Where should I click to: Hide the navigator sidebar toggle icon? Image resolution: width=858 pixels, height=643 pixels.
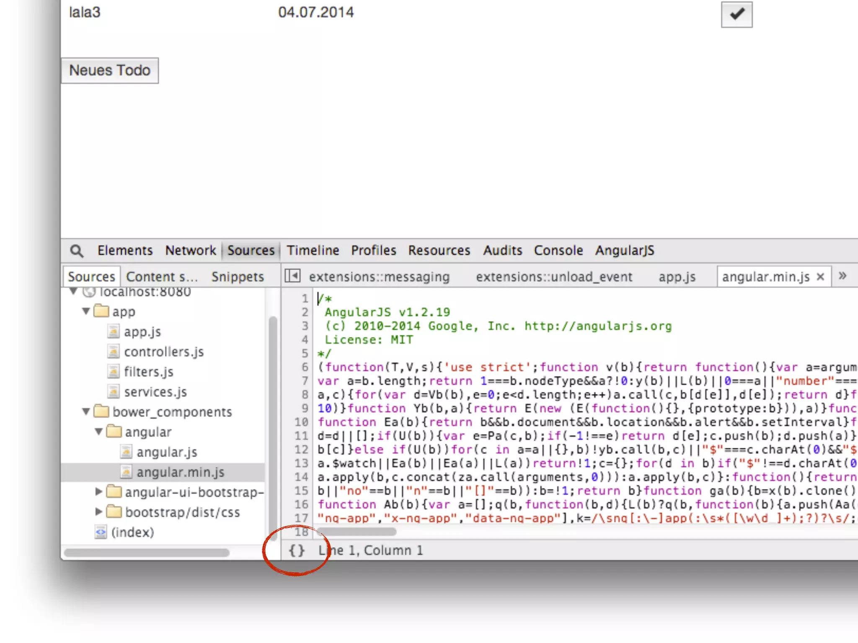coord(292,276)
